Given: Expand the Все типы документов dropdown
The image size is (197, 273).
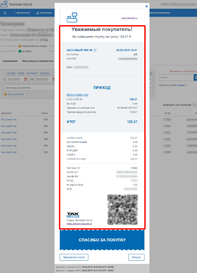Looking at the screenshot, I should coord(29,88).
